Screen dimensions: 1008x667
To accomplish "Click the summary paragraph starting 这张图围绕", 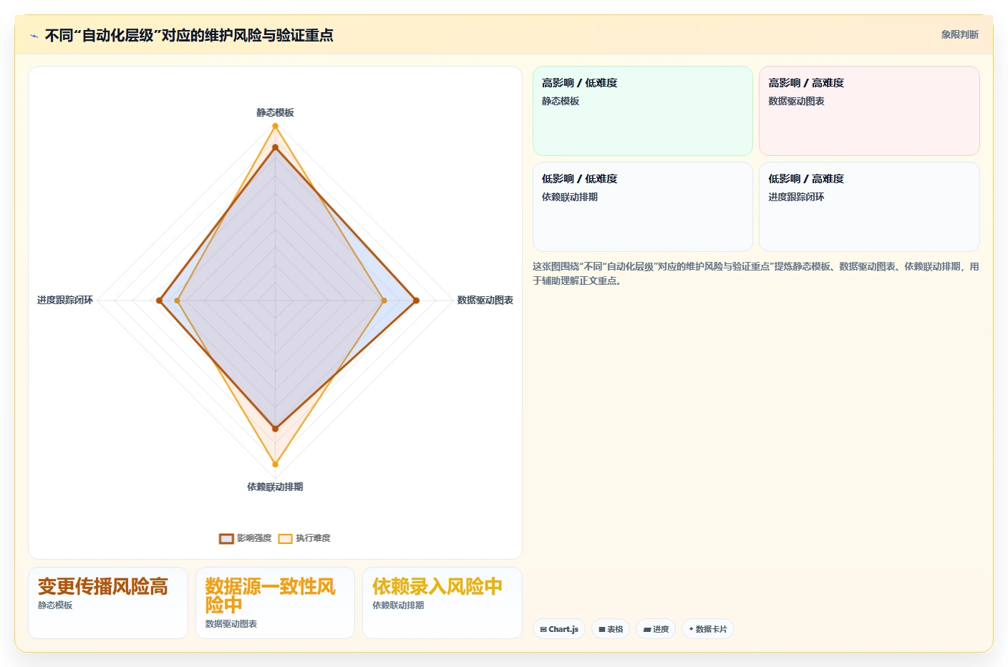I will 755,273.
